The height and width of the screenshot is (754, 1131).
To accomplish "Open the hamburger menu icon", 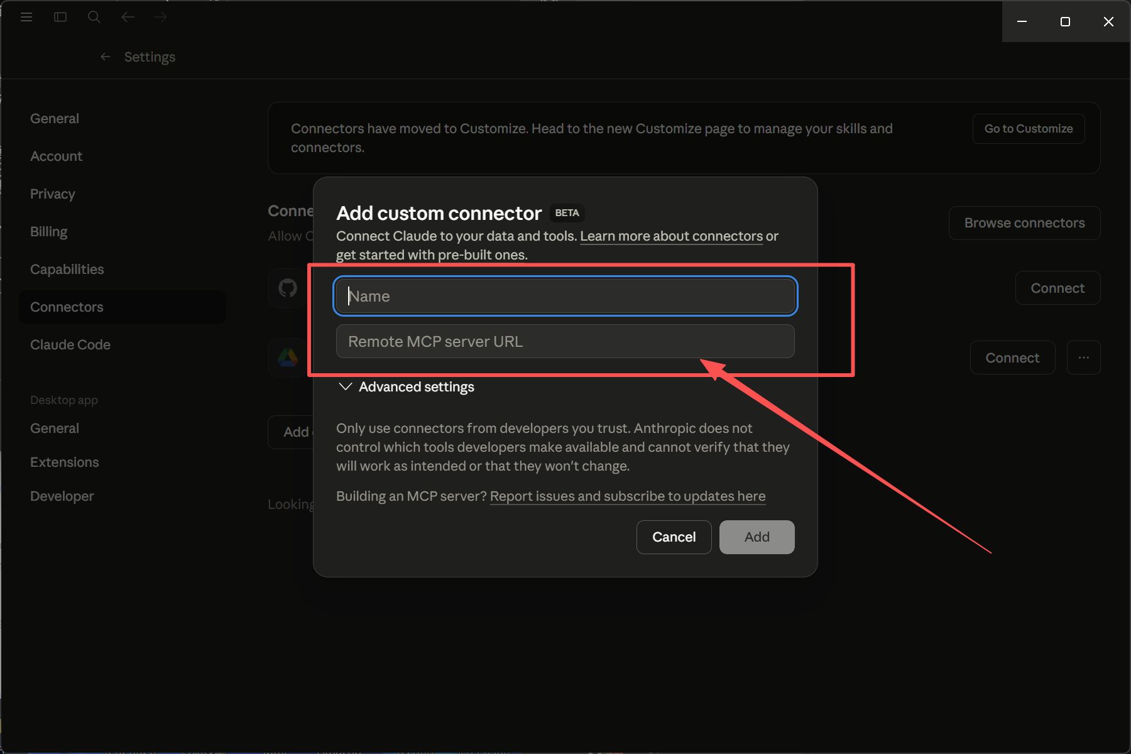I will click(x=26, y=17).
